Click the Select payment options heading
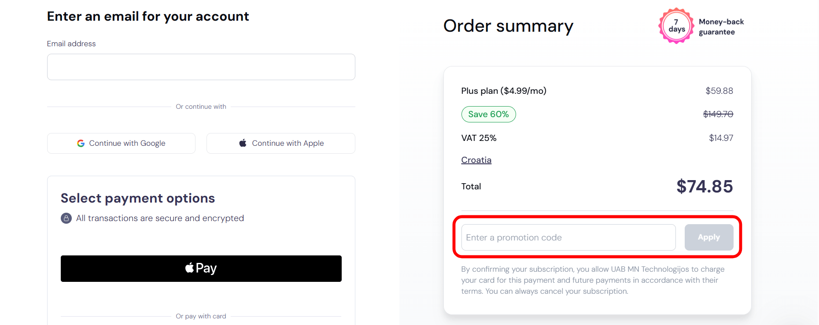The height and width of the screenshot is (325, 819). coord(137,198)
